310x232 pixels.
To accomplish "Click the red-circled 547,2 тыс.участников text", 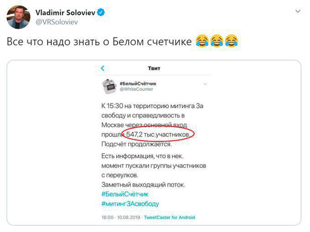I will [158, 135].
